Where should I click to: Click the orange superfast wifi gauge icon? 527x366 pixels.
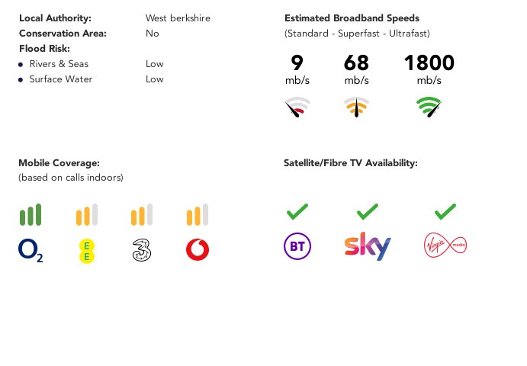coord(357,107)
